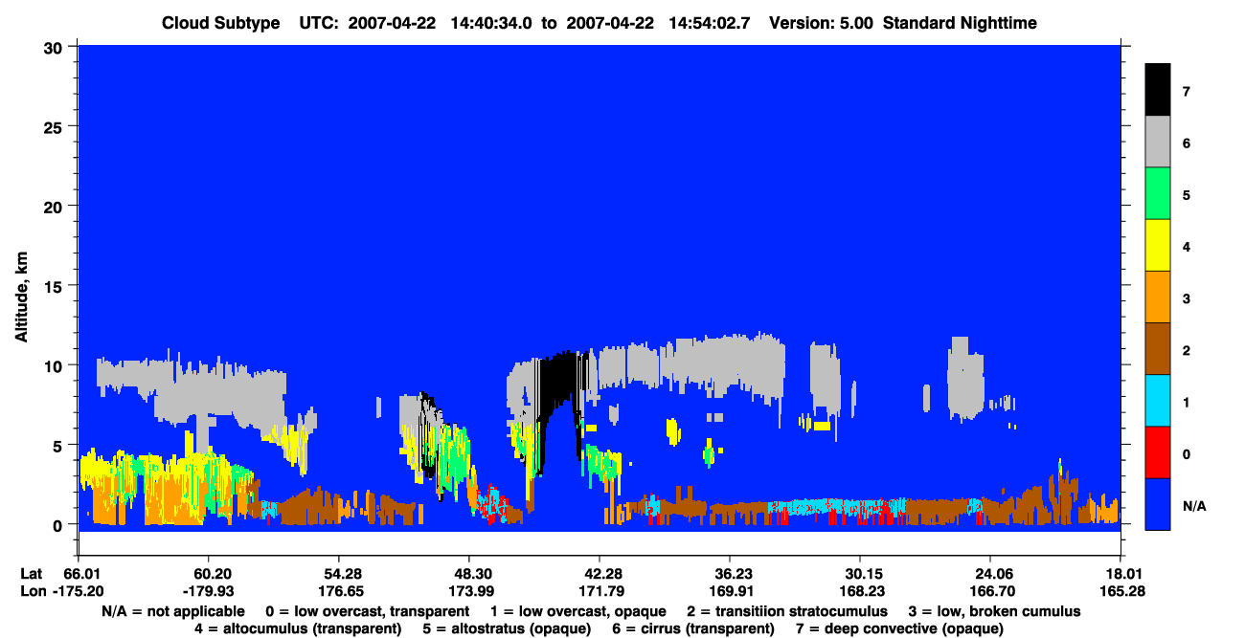1245x638 pixels.
Task: Click legend text '3 = low, broken cumulus'
Action: [994, 611]
